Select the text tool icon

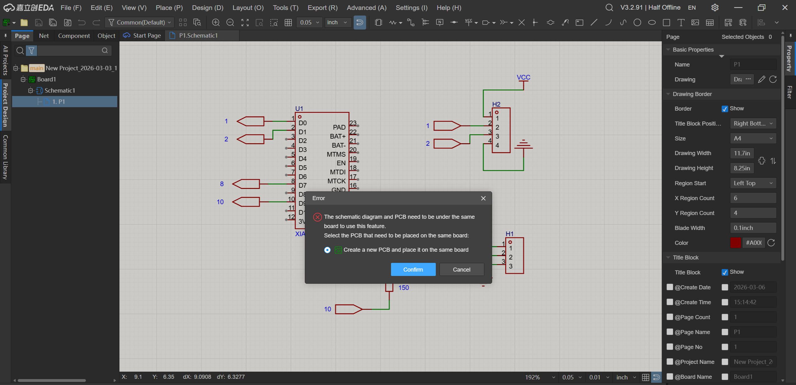(681, 22)
